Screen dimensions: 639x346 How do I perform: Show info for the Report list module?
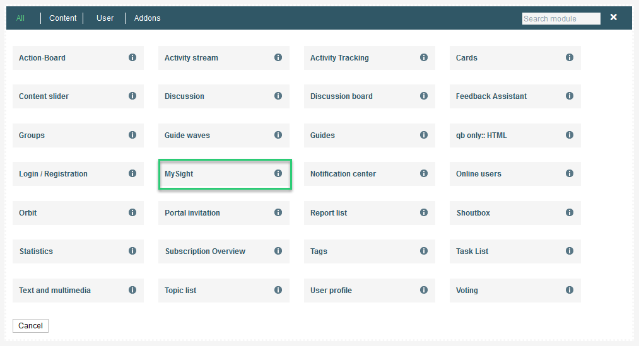424,212
